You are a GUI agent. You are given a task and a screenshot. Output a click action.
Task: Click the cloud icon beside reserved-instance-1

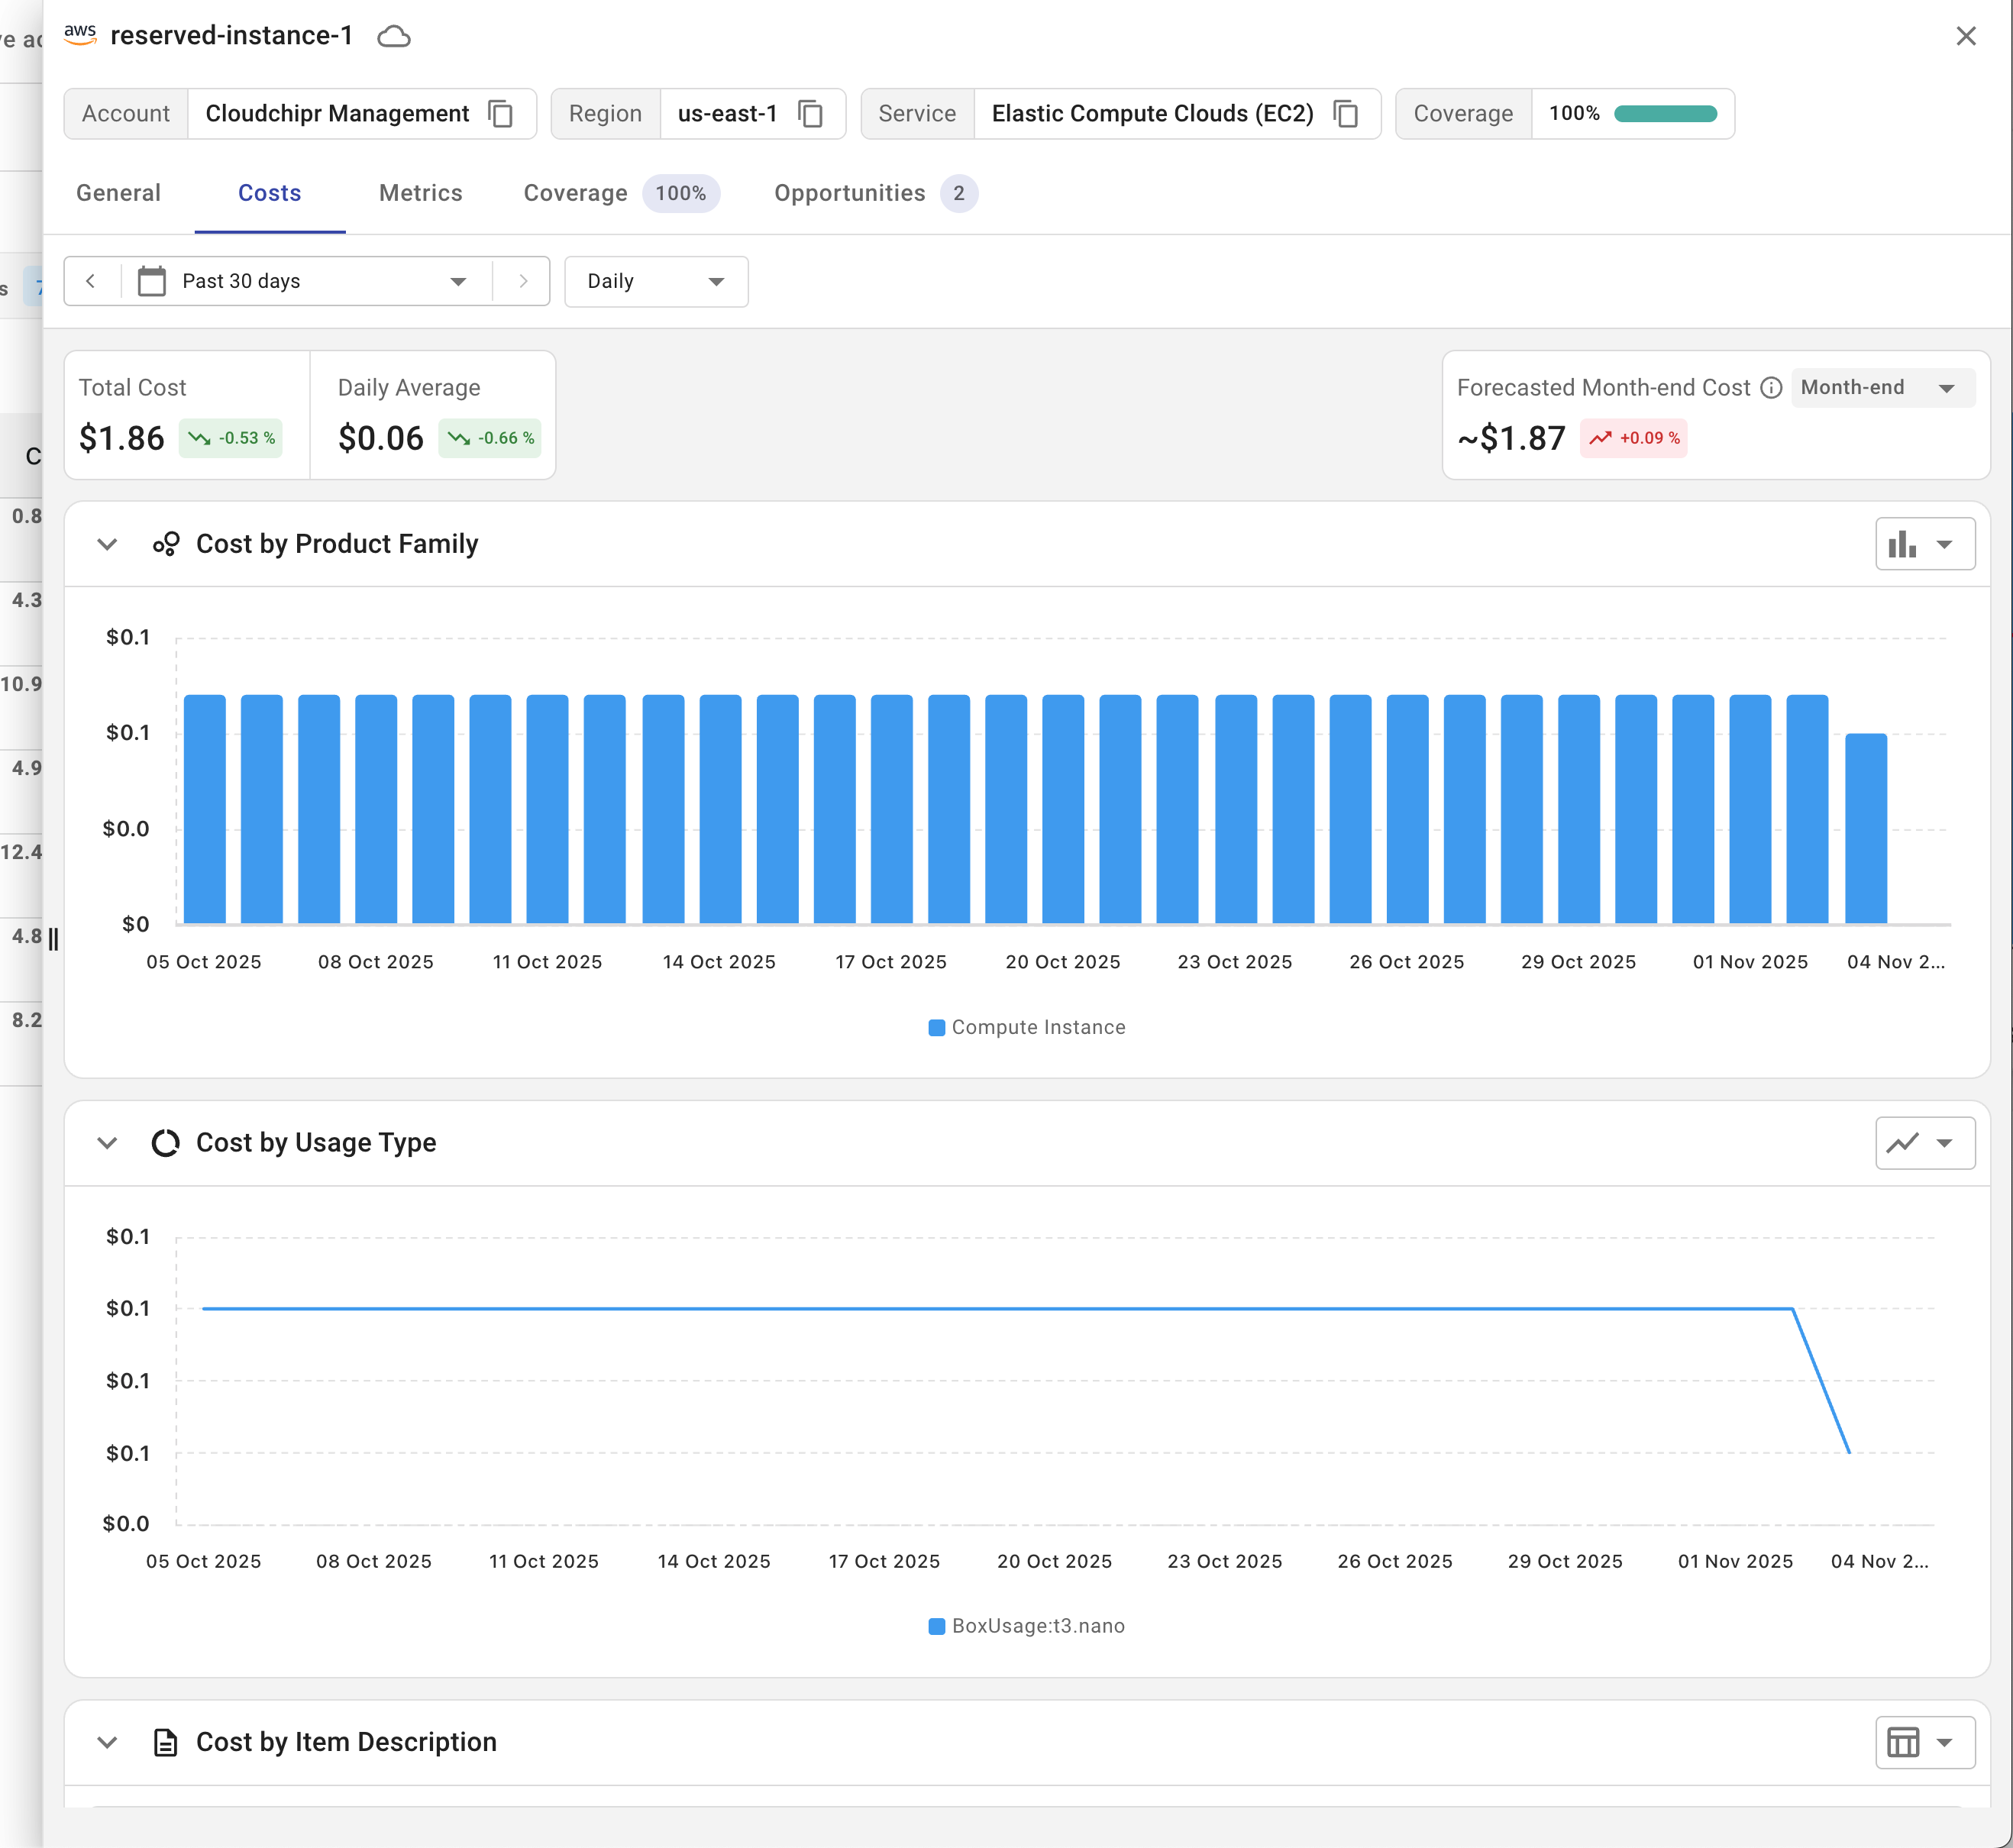point(394,37)
